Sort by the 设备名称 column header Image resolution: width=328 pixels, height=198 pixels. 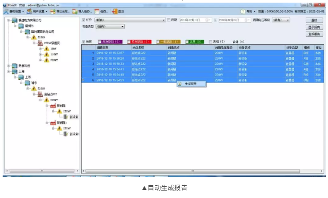[x=262, y=47]
